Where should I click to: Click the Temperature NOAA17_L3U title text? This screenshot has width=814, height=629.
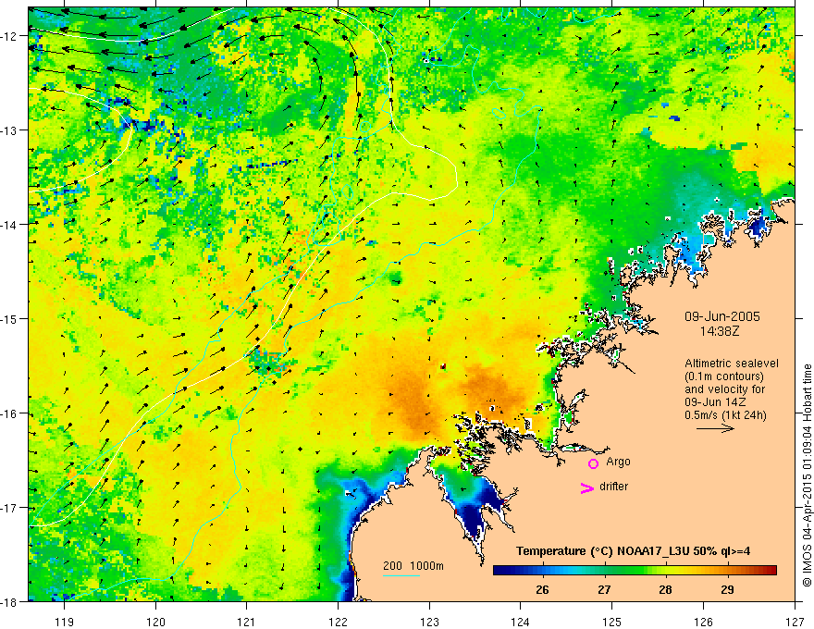[633, 551]
